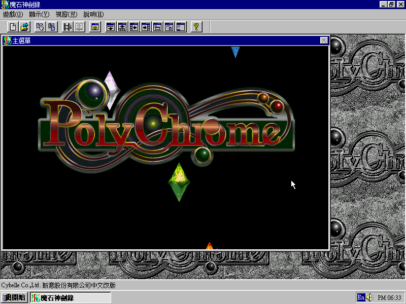This screenshot has width=406, height=304.
Task: Click the film strip toolbar icon
Action: (x=67, y=27)
